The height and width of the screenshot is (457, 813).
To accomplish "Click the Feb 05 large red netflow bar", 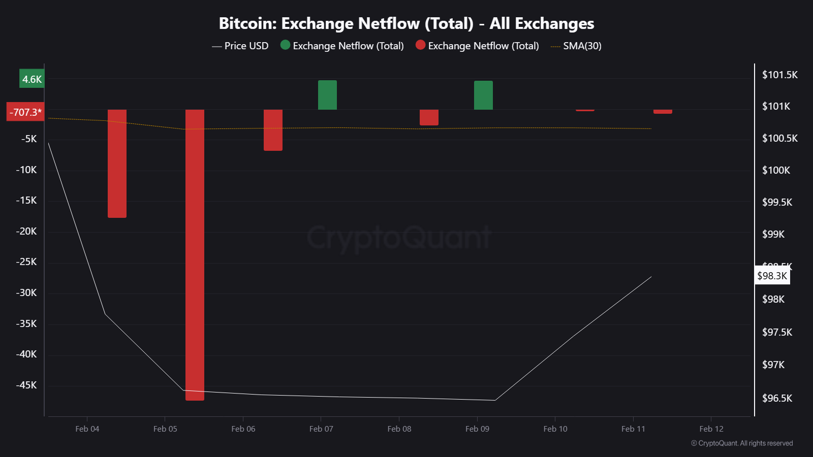I will click(195, 254).
